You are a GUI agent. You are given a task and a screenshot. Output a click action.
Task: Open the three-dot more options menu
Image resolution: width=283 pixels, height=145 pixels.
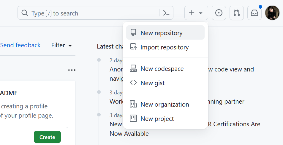[72, 70]
